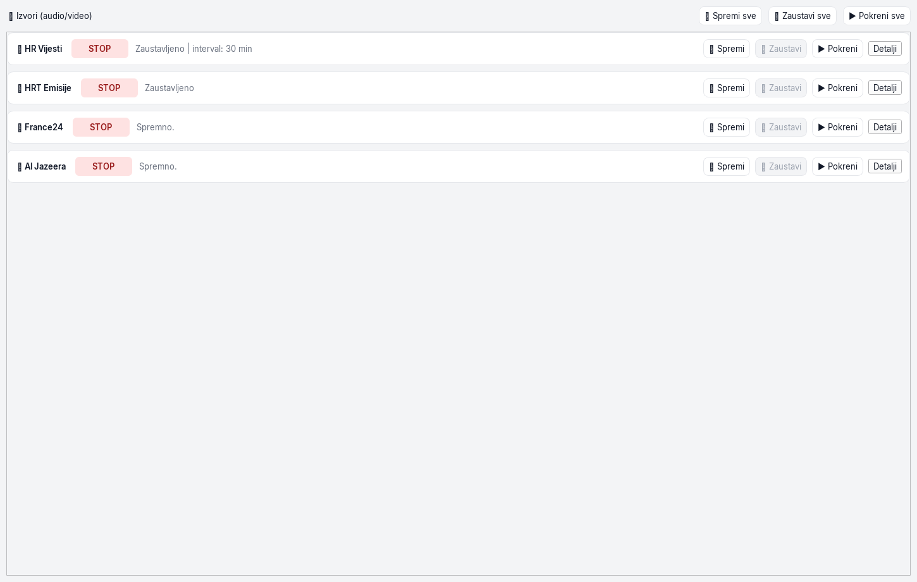
Task: Start the HR Vijesti source with Pokreni
Action: coord(837,49)
